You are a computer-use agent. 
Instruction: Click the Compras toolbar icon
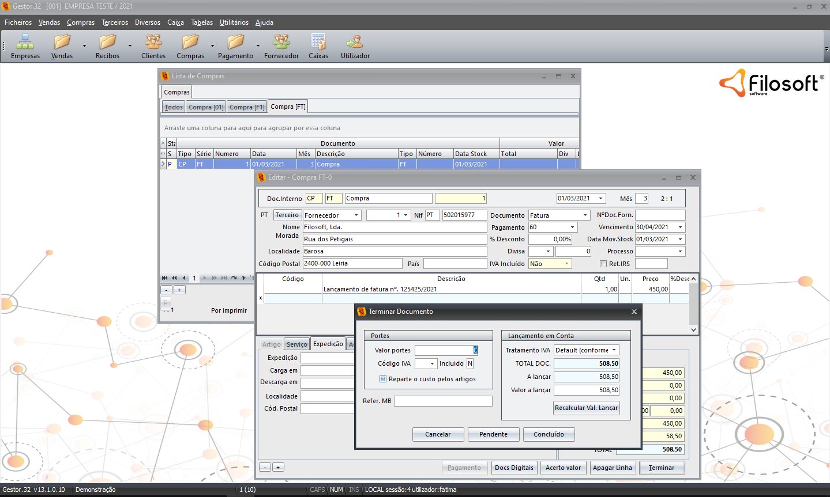click(x=190, y=46)
